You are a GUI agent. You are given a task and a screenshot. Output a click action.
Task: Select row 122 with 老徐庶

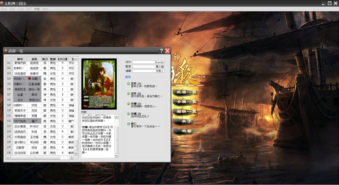34,68
